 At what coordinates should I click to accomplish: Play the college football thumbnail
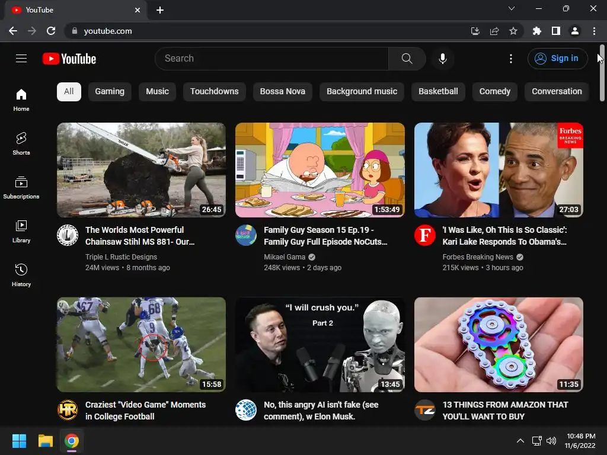pyautogui.click(x=141, y=345)
